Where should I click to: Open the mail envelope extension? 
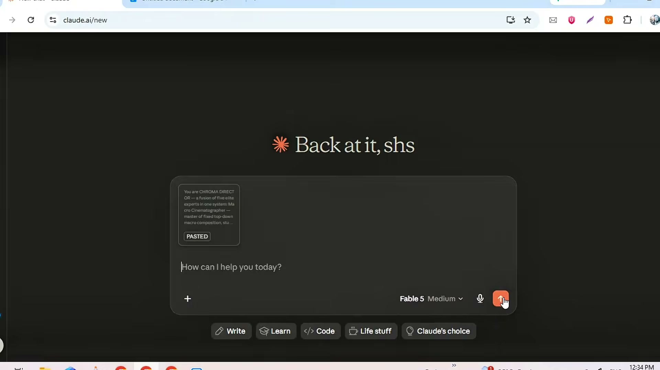(x=553, y=20)
